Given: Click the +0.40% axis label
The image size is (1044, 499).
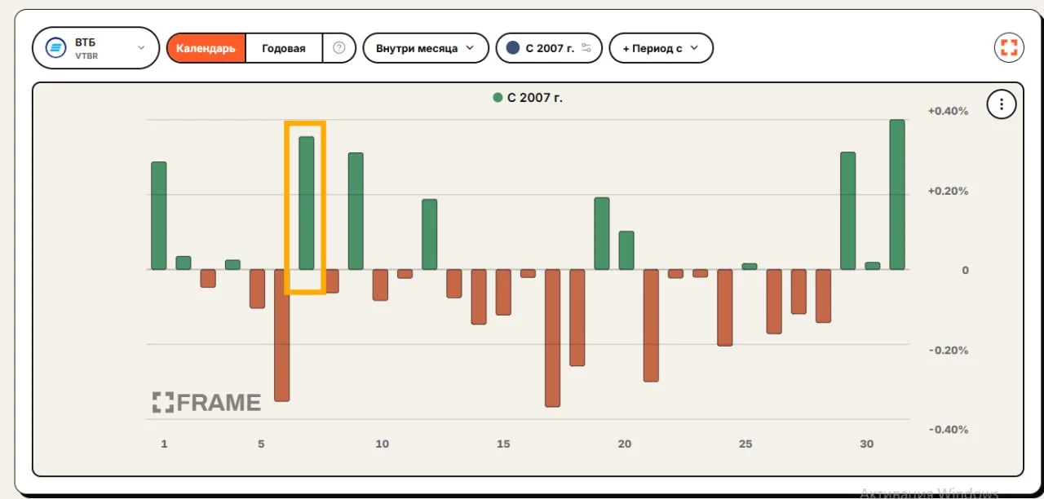Looking at the screenshot, I should point(948,111).
